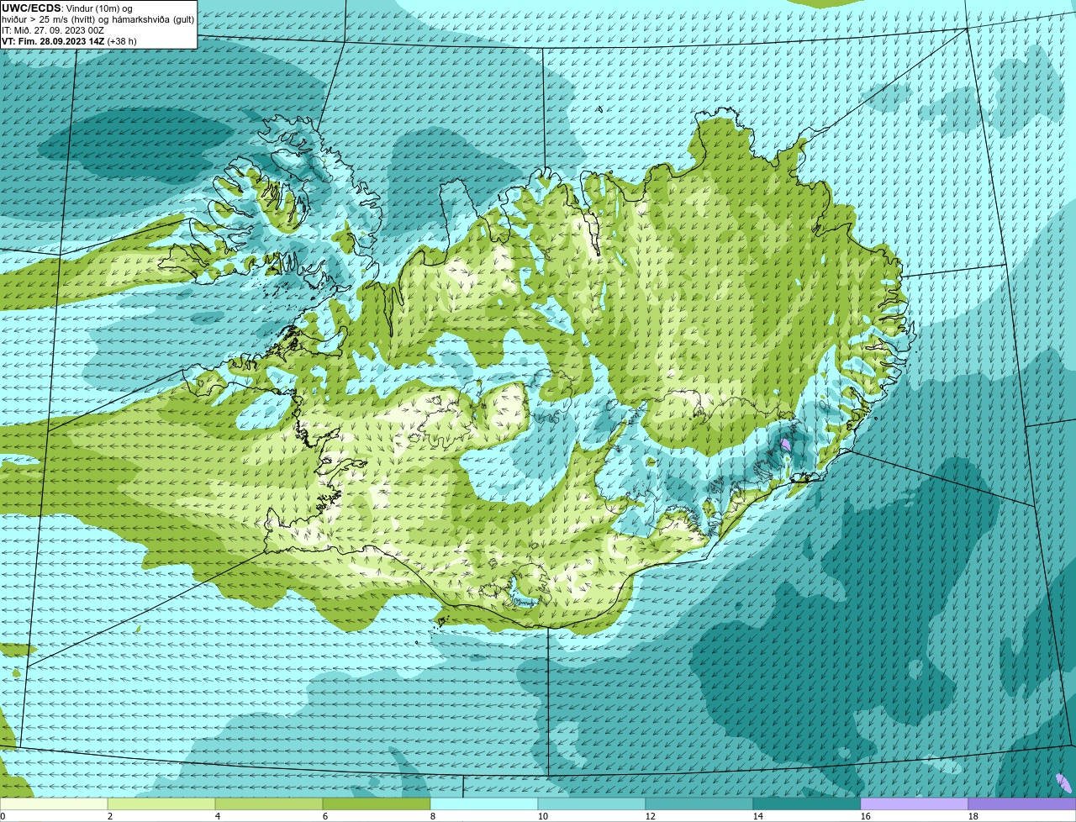
Task: Click the "IT: Mið. 27. 09. 2023 00Z" line
Action: coord(53,30)
